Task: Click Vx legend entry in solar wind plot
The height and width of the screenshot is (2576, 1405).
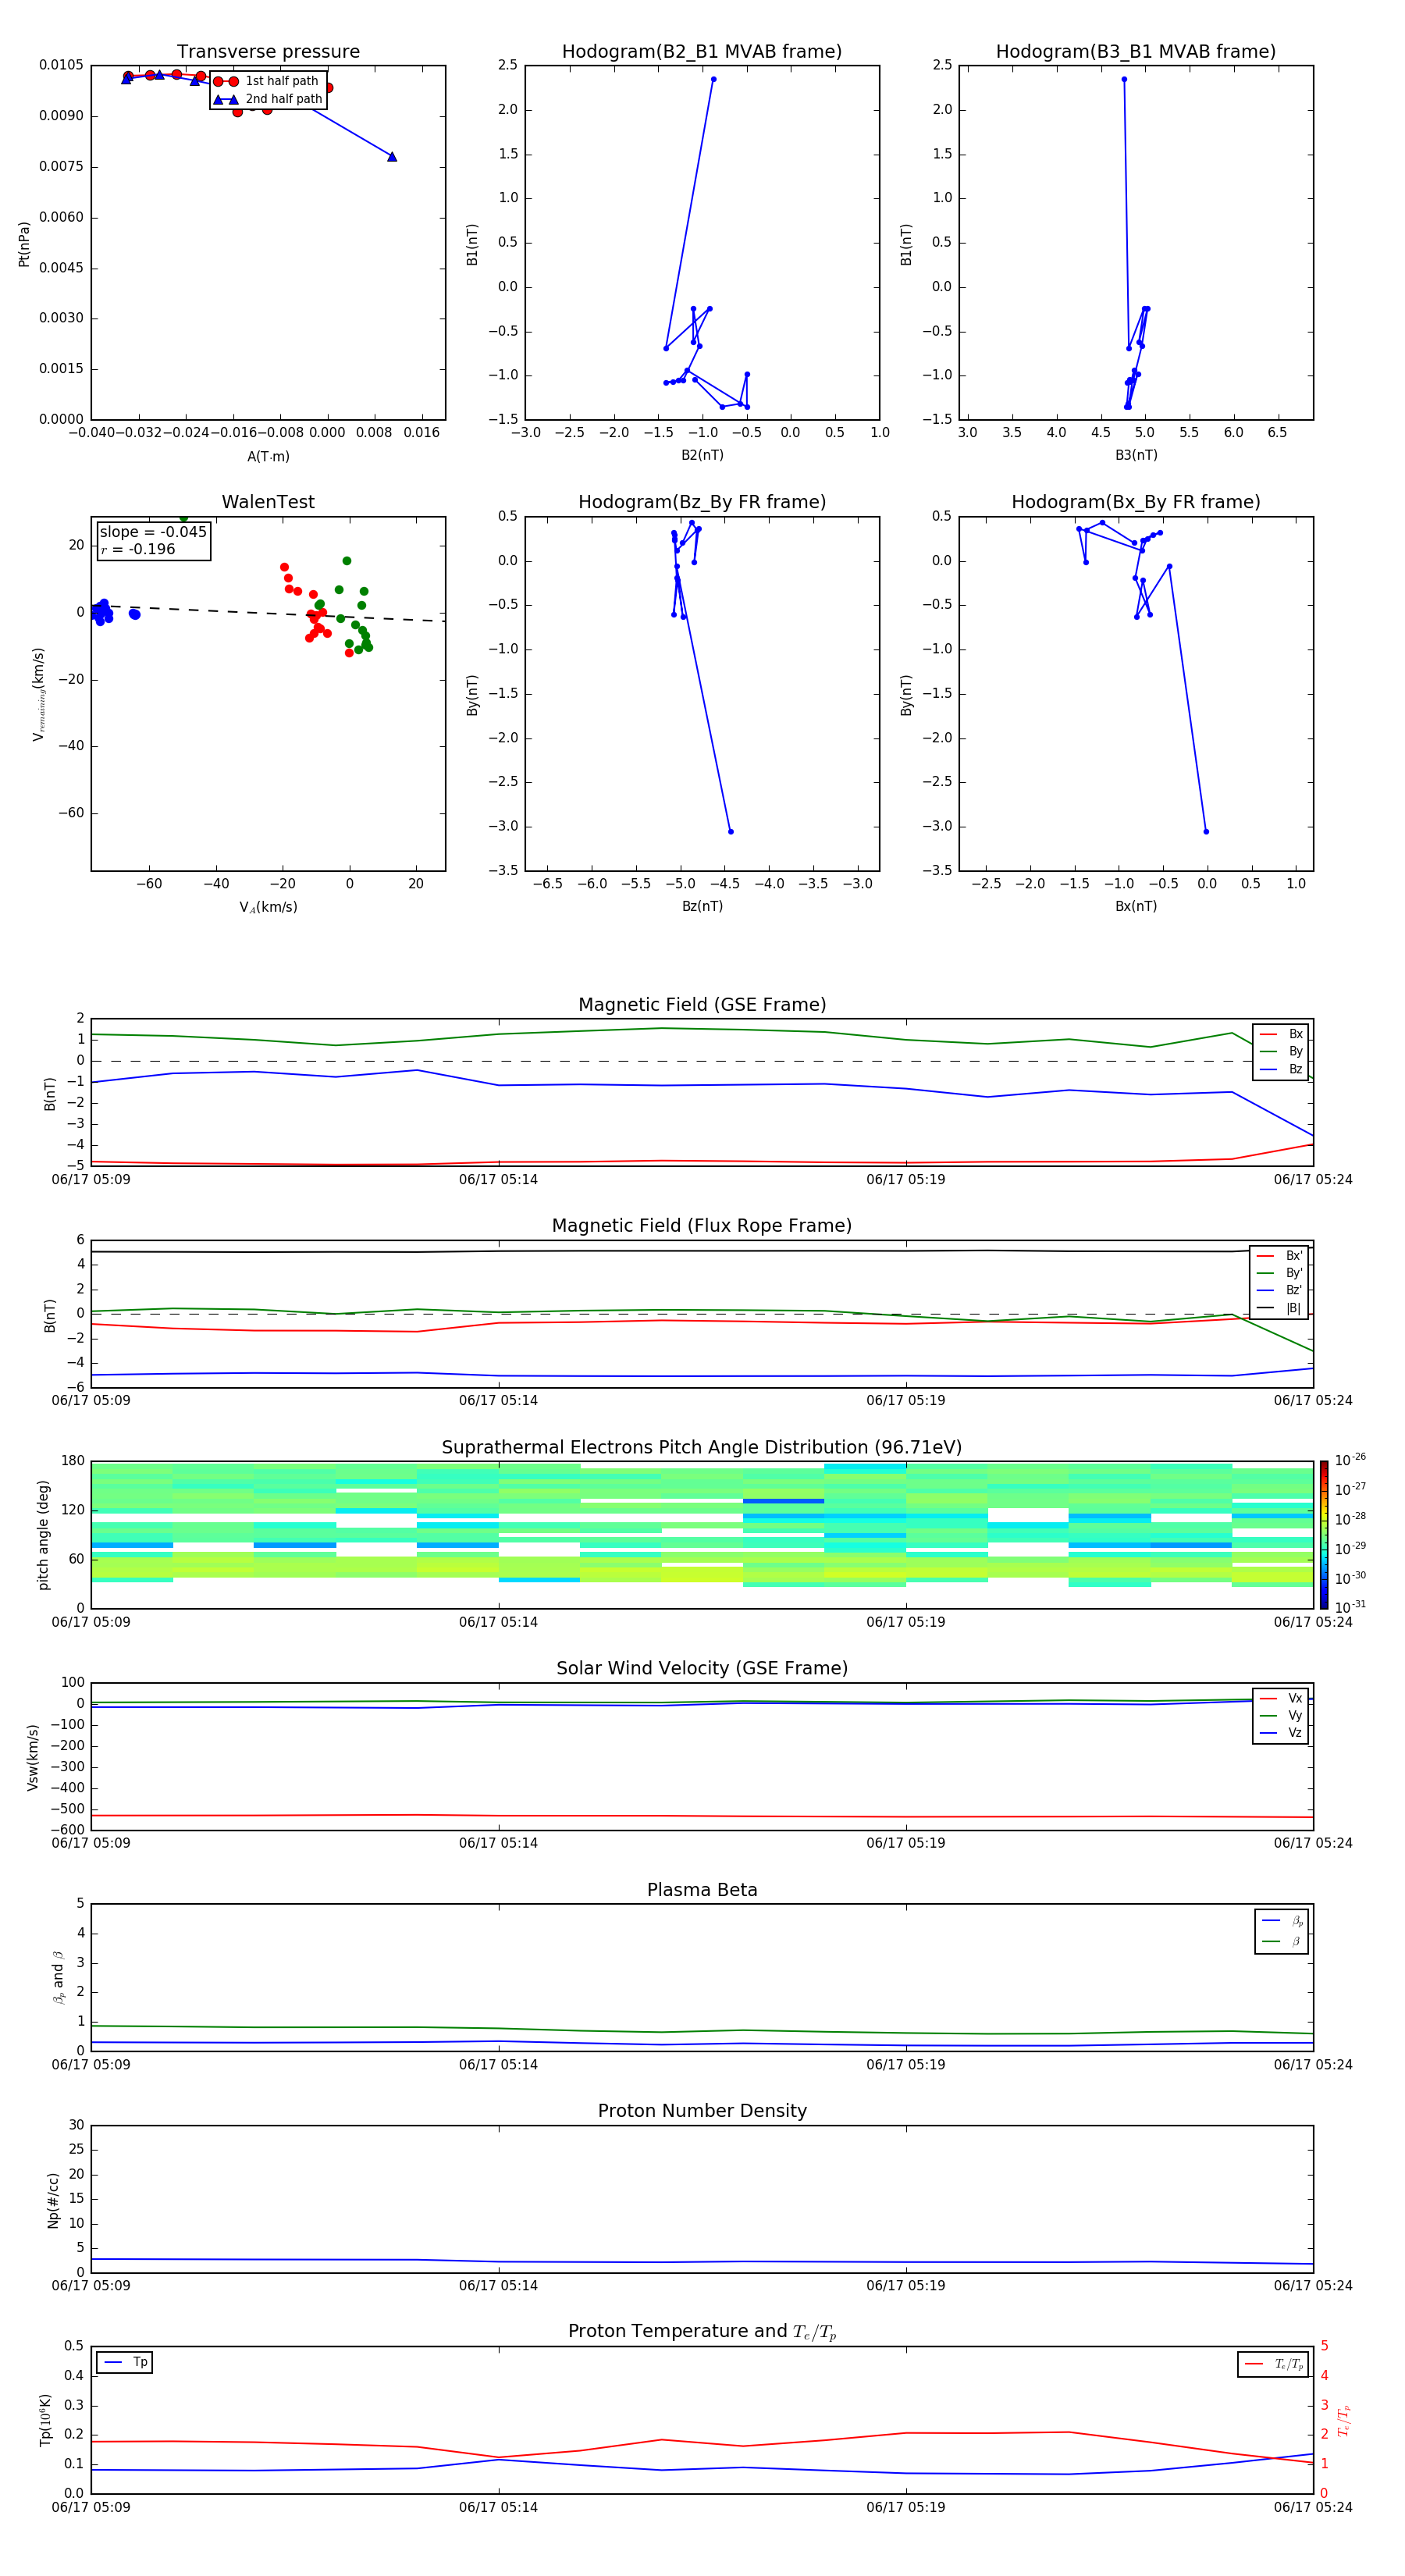Action: pos(1281,1698)
